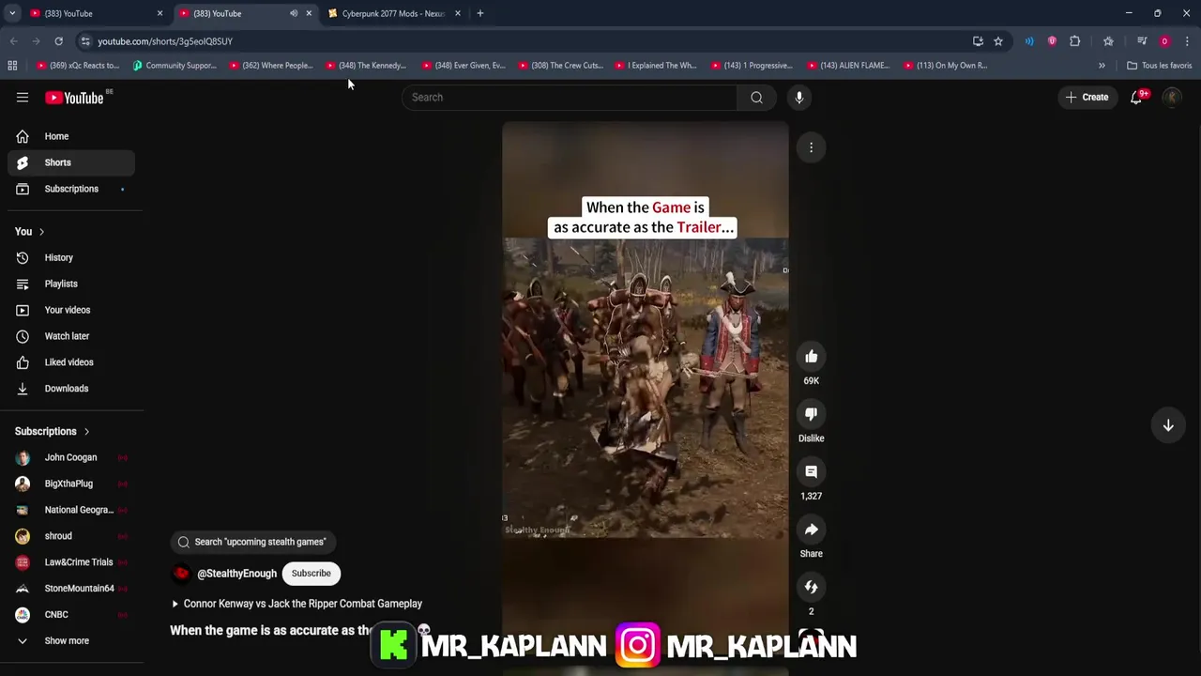Click the StealthyEnough channel avatar
The image size is (1201, 676).
click(181, 574)
